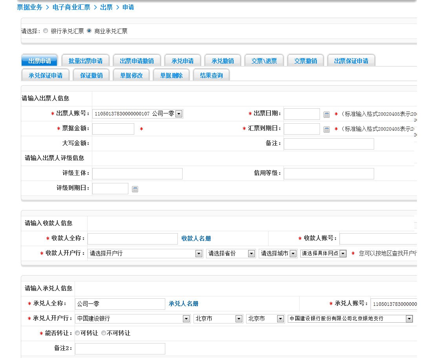Switch to 承兑申请 tab

coord(183,61)
